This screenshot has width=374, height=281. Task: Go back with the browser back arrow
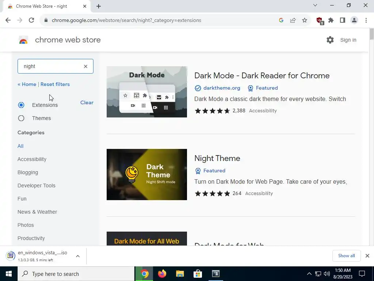tap(8, 20)
